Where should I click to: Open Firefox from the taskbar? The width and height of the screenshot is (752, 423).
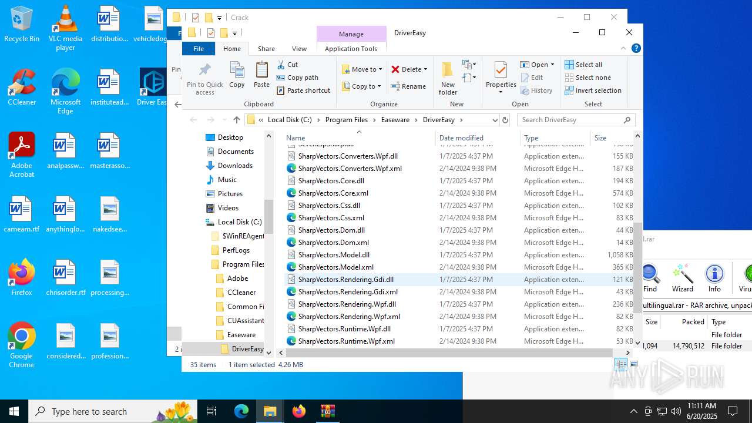click(299, 411)
